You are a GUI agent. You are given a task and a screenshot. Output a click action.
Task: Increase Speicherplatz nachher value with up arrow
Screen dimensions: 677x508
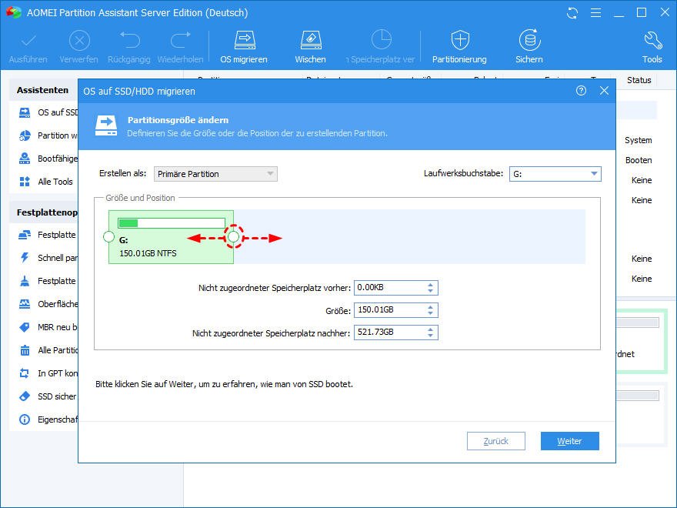pos(431,329)
